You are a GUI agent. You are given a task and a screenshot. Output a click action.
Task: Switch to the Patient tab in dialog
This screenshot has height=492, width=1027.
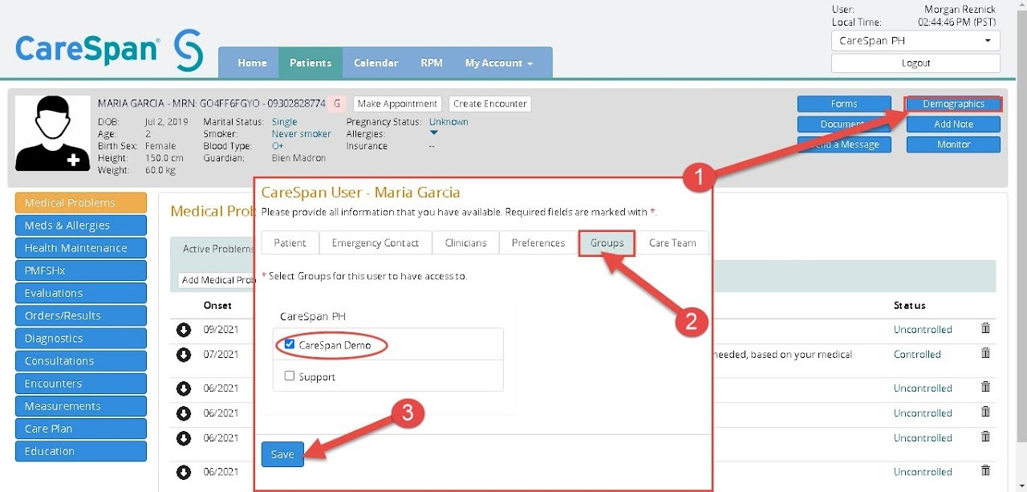(290, 243)
